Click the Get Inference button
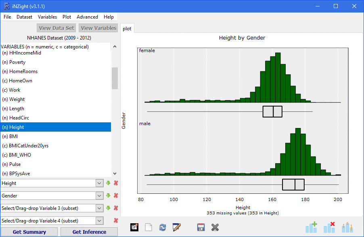 point(89,232)
